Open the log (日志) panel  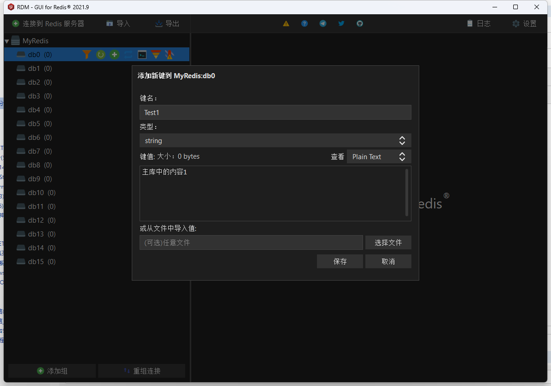479,23
